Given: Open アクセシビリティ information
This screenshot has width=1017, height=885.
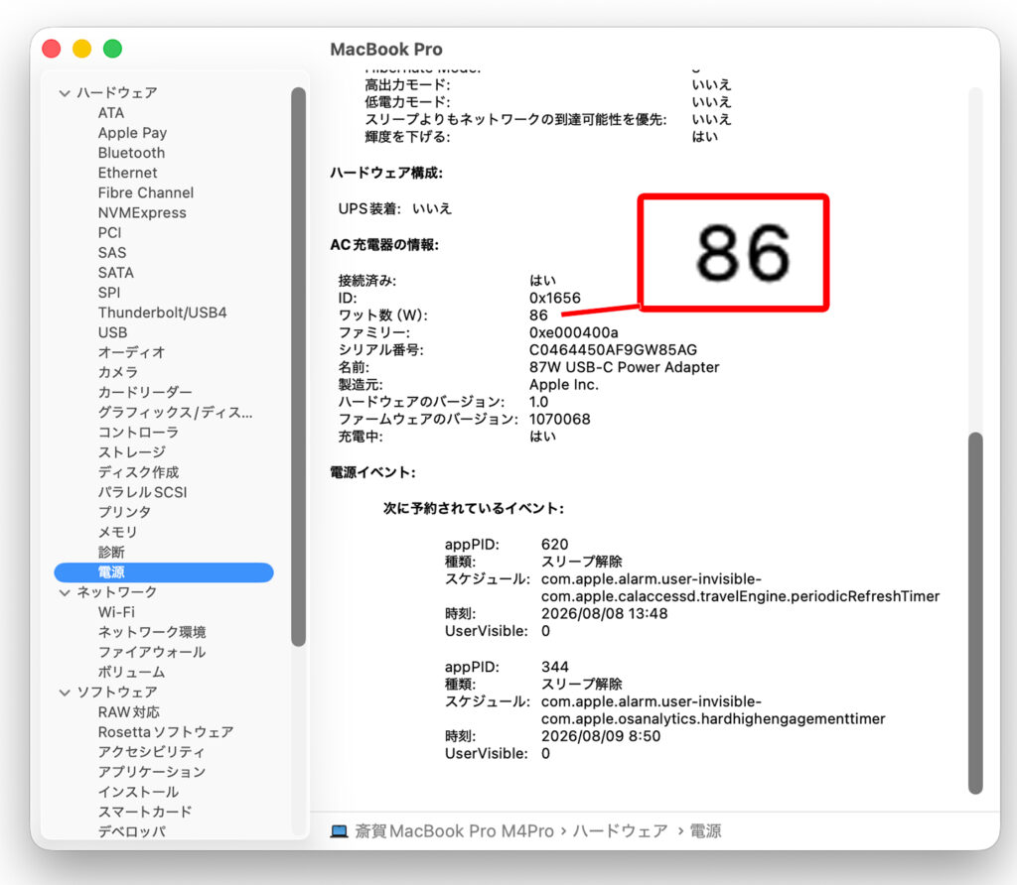Looking at the screenshot, I should [x=151, y=752].
